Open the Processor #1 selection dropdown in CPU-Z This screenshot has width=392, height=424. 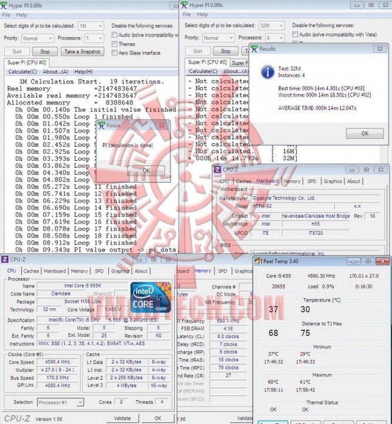click(x=60, y=402)
